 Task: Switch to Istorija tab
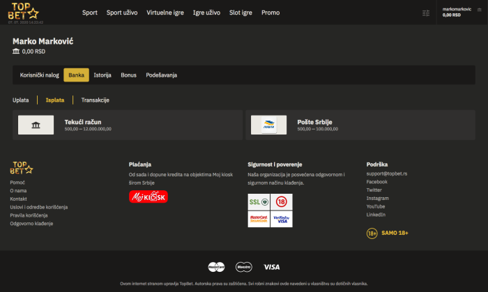[x=102, y=75]
